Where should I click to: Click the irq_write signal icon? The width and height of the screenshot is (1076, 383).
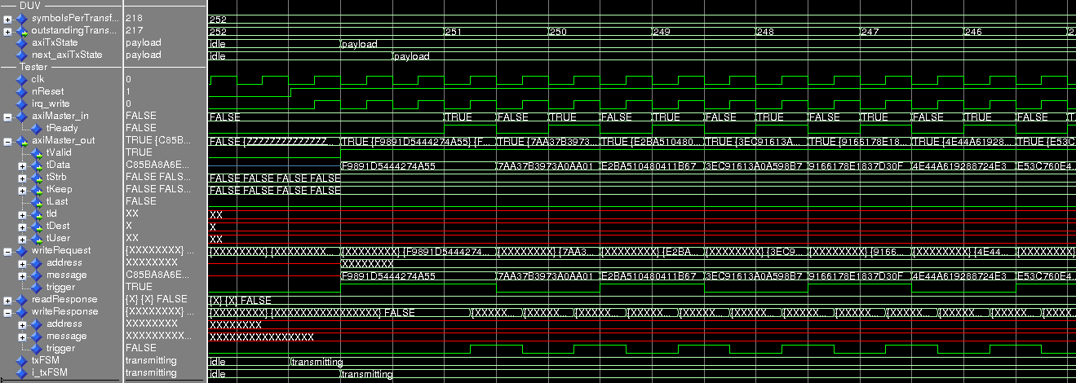(x=21, y=103)
